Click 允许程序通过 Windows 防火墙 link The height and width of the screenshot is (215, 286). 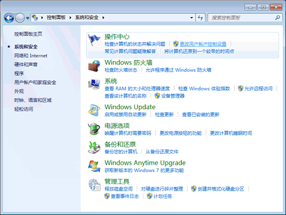tap(178, 70)
